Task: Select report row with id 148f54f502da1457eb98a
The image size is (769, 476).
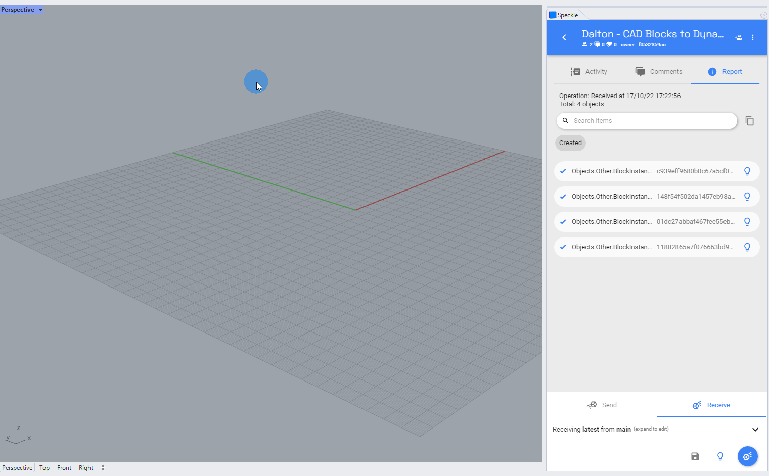Action: 657,197
